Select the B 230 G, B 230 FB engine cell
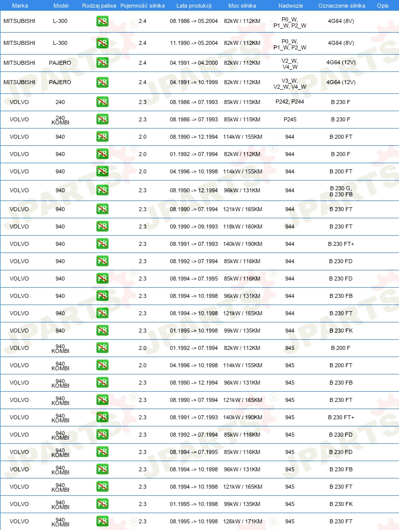 pyautogui.click(x=341, y=191)
